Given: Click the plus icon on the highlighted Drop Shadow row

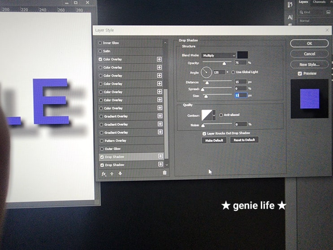Looking at the screenshot, I should click(x=160, y=156).
